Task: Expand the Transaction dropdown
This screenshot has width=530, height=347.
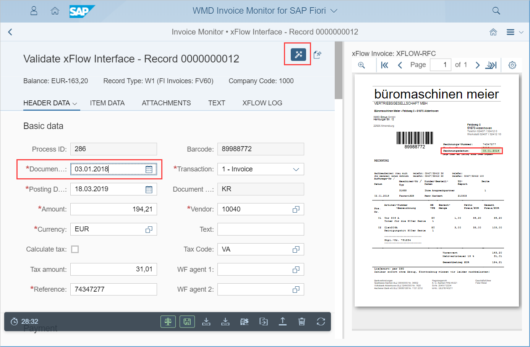Action: [296, 169]
